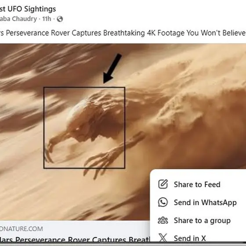Click the NATURE.COM source domain
Viewport: 246px width, 246px height.
(22, 229)
